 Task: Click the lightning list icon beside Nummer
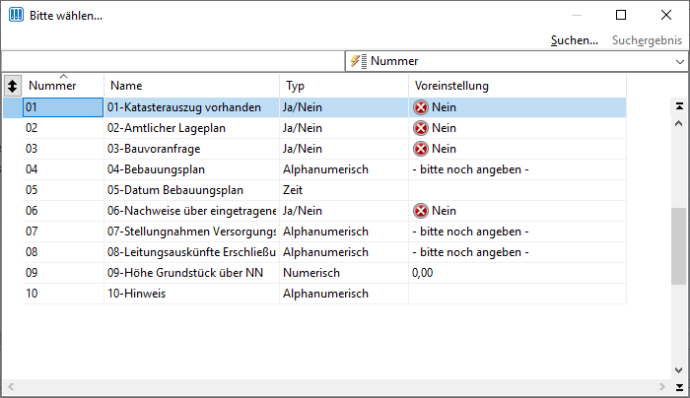pos(359,61)
